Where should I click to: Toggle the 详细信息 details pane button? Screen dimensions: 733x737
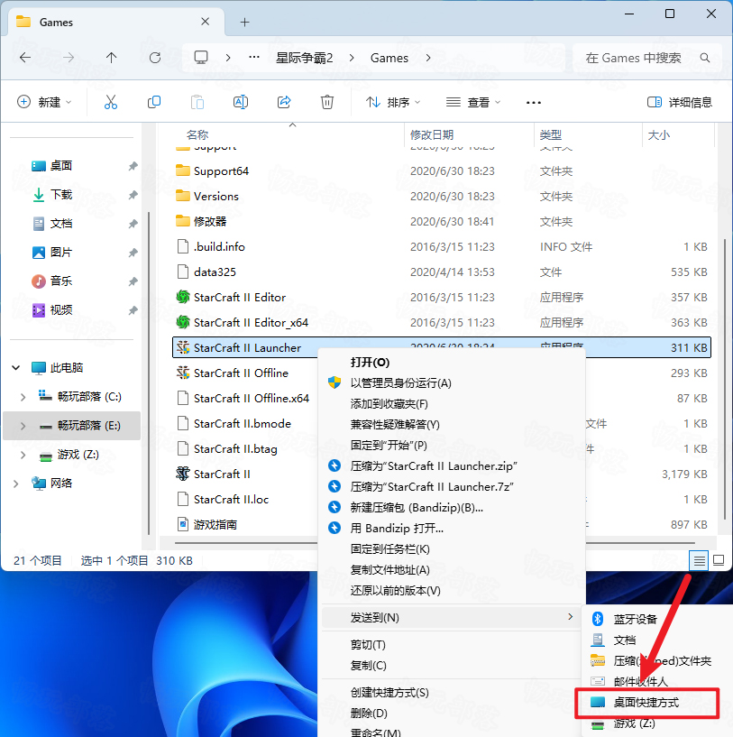680,102
